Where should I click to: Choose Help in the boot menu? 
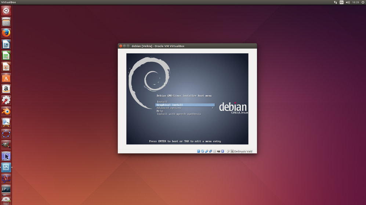[x=160, y=111]
